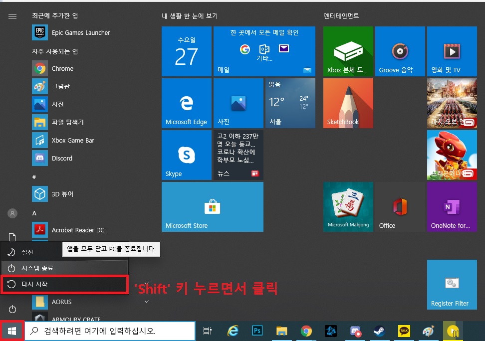This screenshot has height=341, width=485.
Task: Open the dragon game tile
Action: (x=452, y=155)
